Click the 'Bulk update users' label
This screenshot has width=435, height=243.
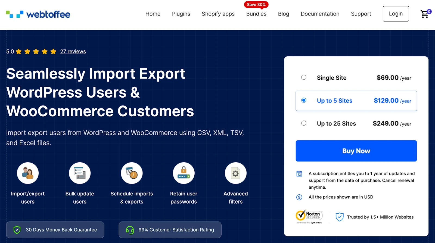[80, 198]
